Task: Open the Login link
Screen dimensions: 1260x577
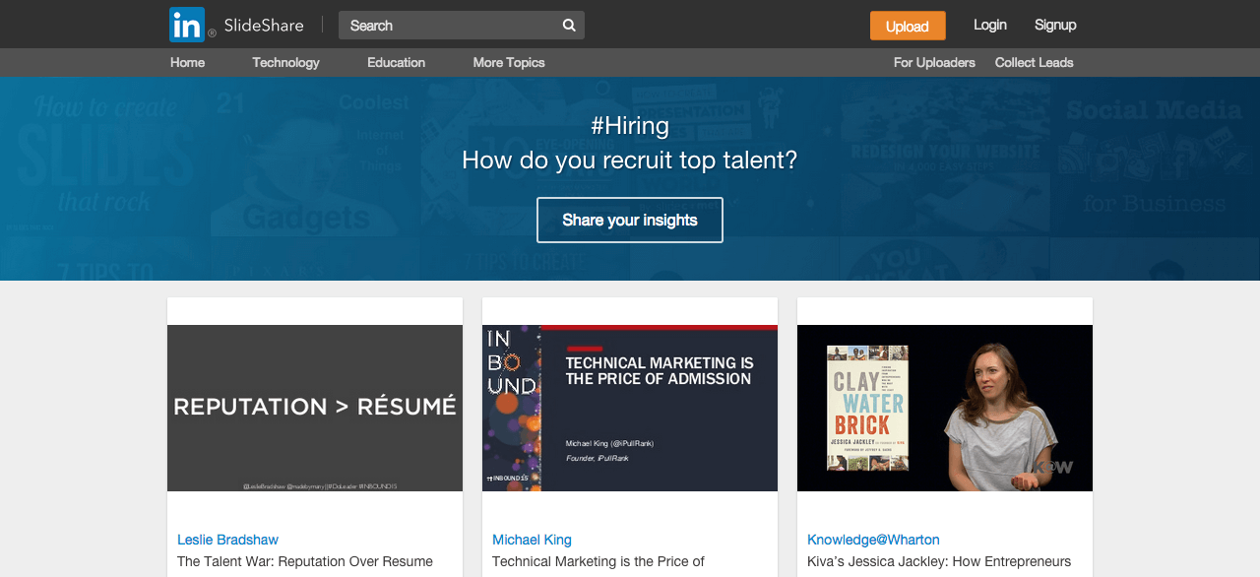Action: point(989,25)
